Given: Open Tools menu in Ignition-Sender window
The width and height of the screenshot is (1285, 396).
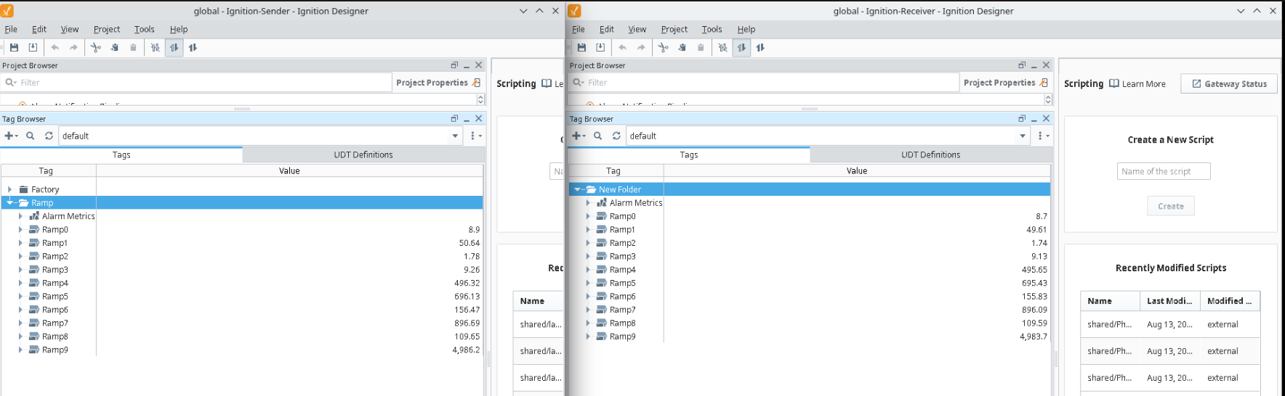Looking at the screenshot, I should point(144,29).
